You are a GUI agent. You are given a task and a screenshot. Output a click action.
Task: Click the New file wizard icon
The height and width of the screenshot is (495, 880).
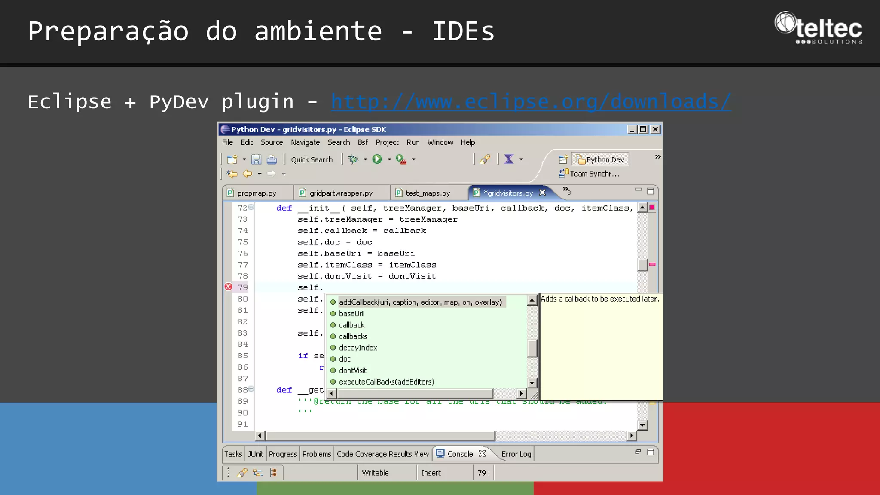coord(232,159)
